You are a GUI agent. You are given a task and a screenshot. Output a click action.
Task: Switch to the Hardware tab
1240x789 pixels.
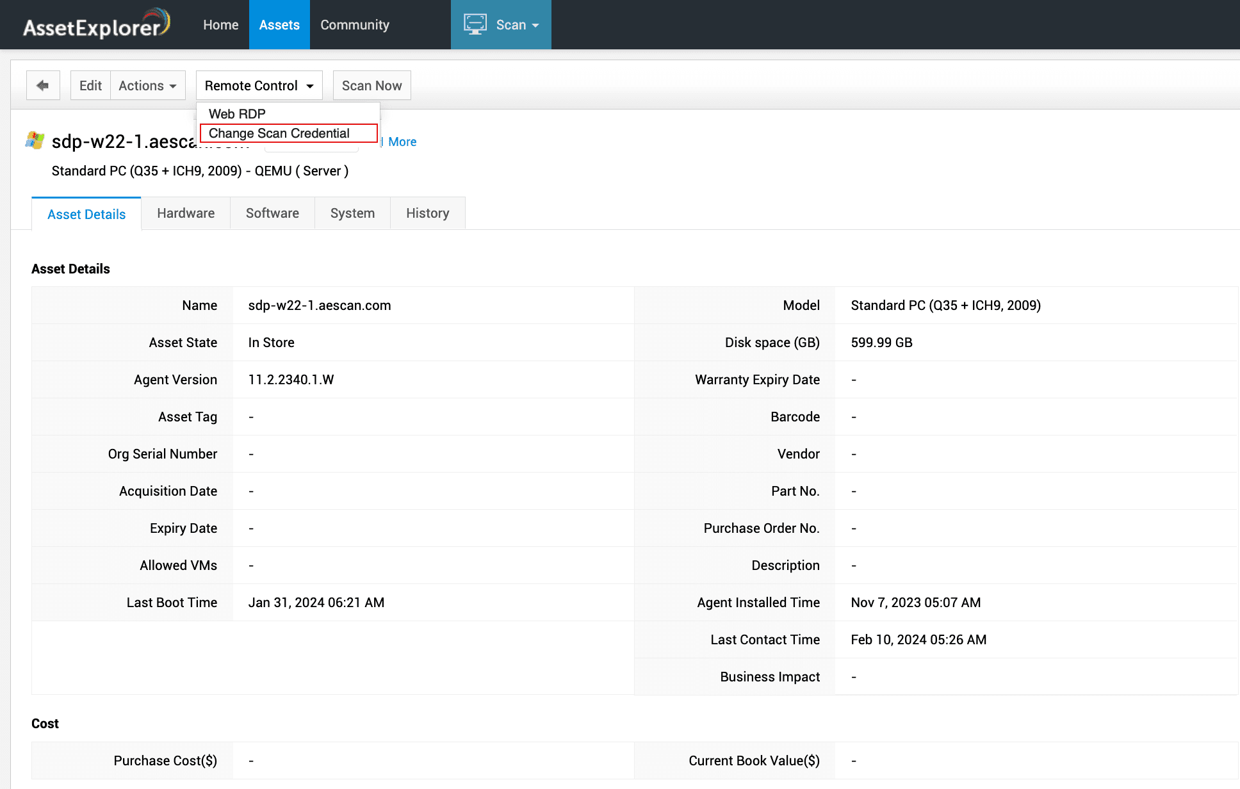186,213
